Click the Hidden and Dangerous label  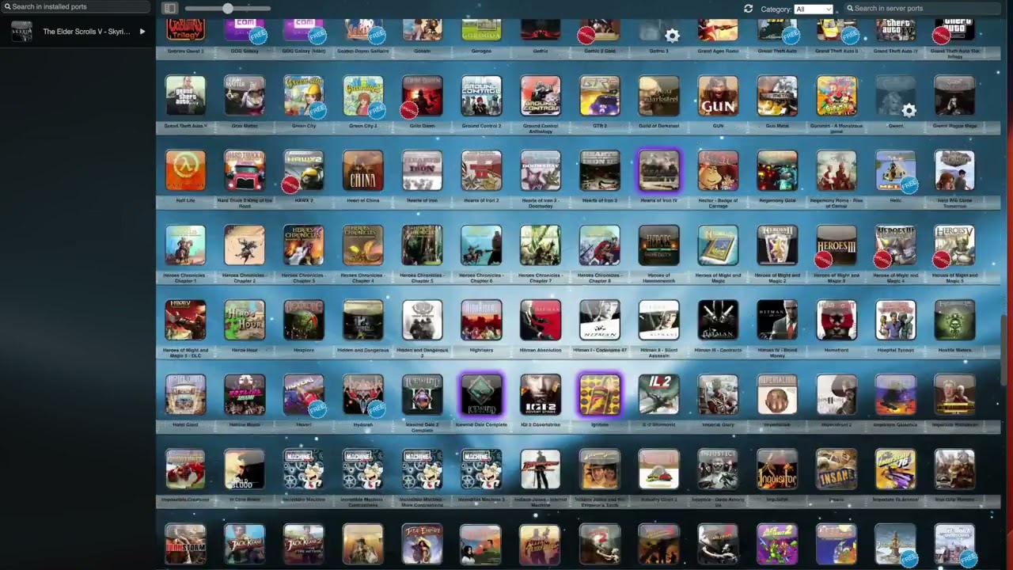pos(363,350)
